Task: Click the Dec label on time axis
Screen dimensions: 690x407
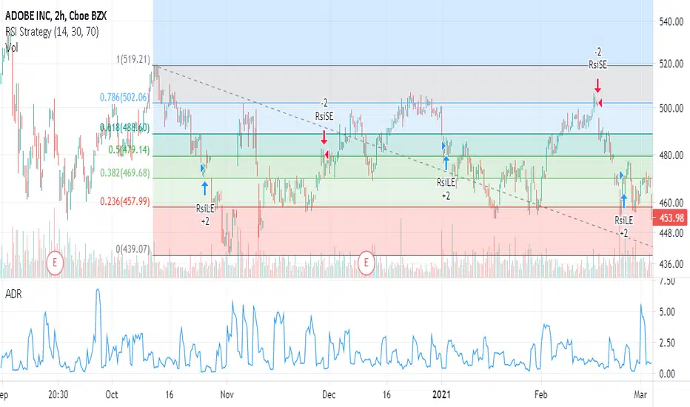Action: coord(329,394)
